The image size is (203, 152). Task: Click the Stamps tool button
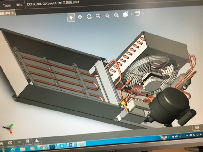37,142
